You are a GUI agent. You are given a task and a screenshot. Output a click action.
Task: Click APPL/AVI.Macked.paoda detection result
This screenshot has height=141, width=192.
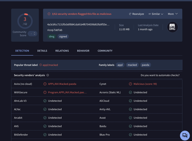[62, 84]
